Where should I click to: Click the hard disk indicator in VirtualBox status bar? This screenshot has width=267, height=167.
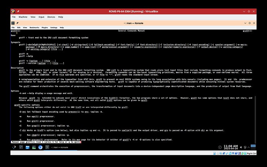pyautogui.click(x=214, y=153)
